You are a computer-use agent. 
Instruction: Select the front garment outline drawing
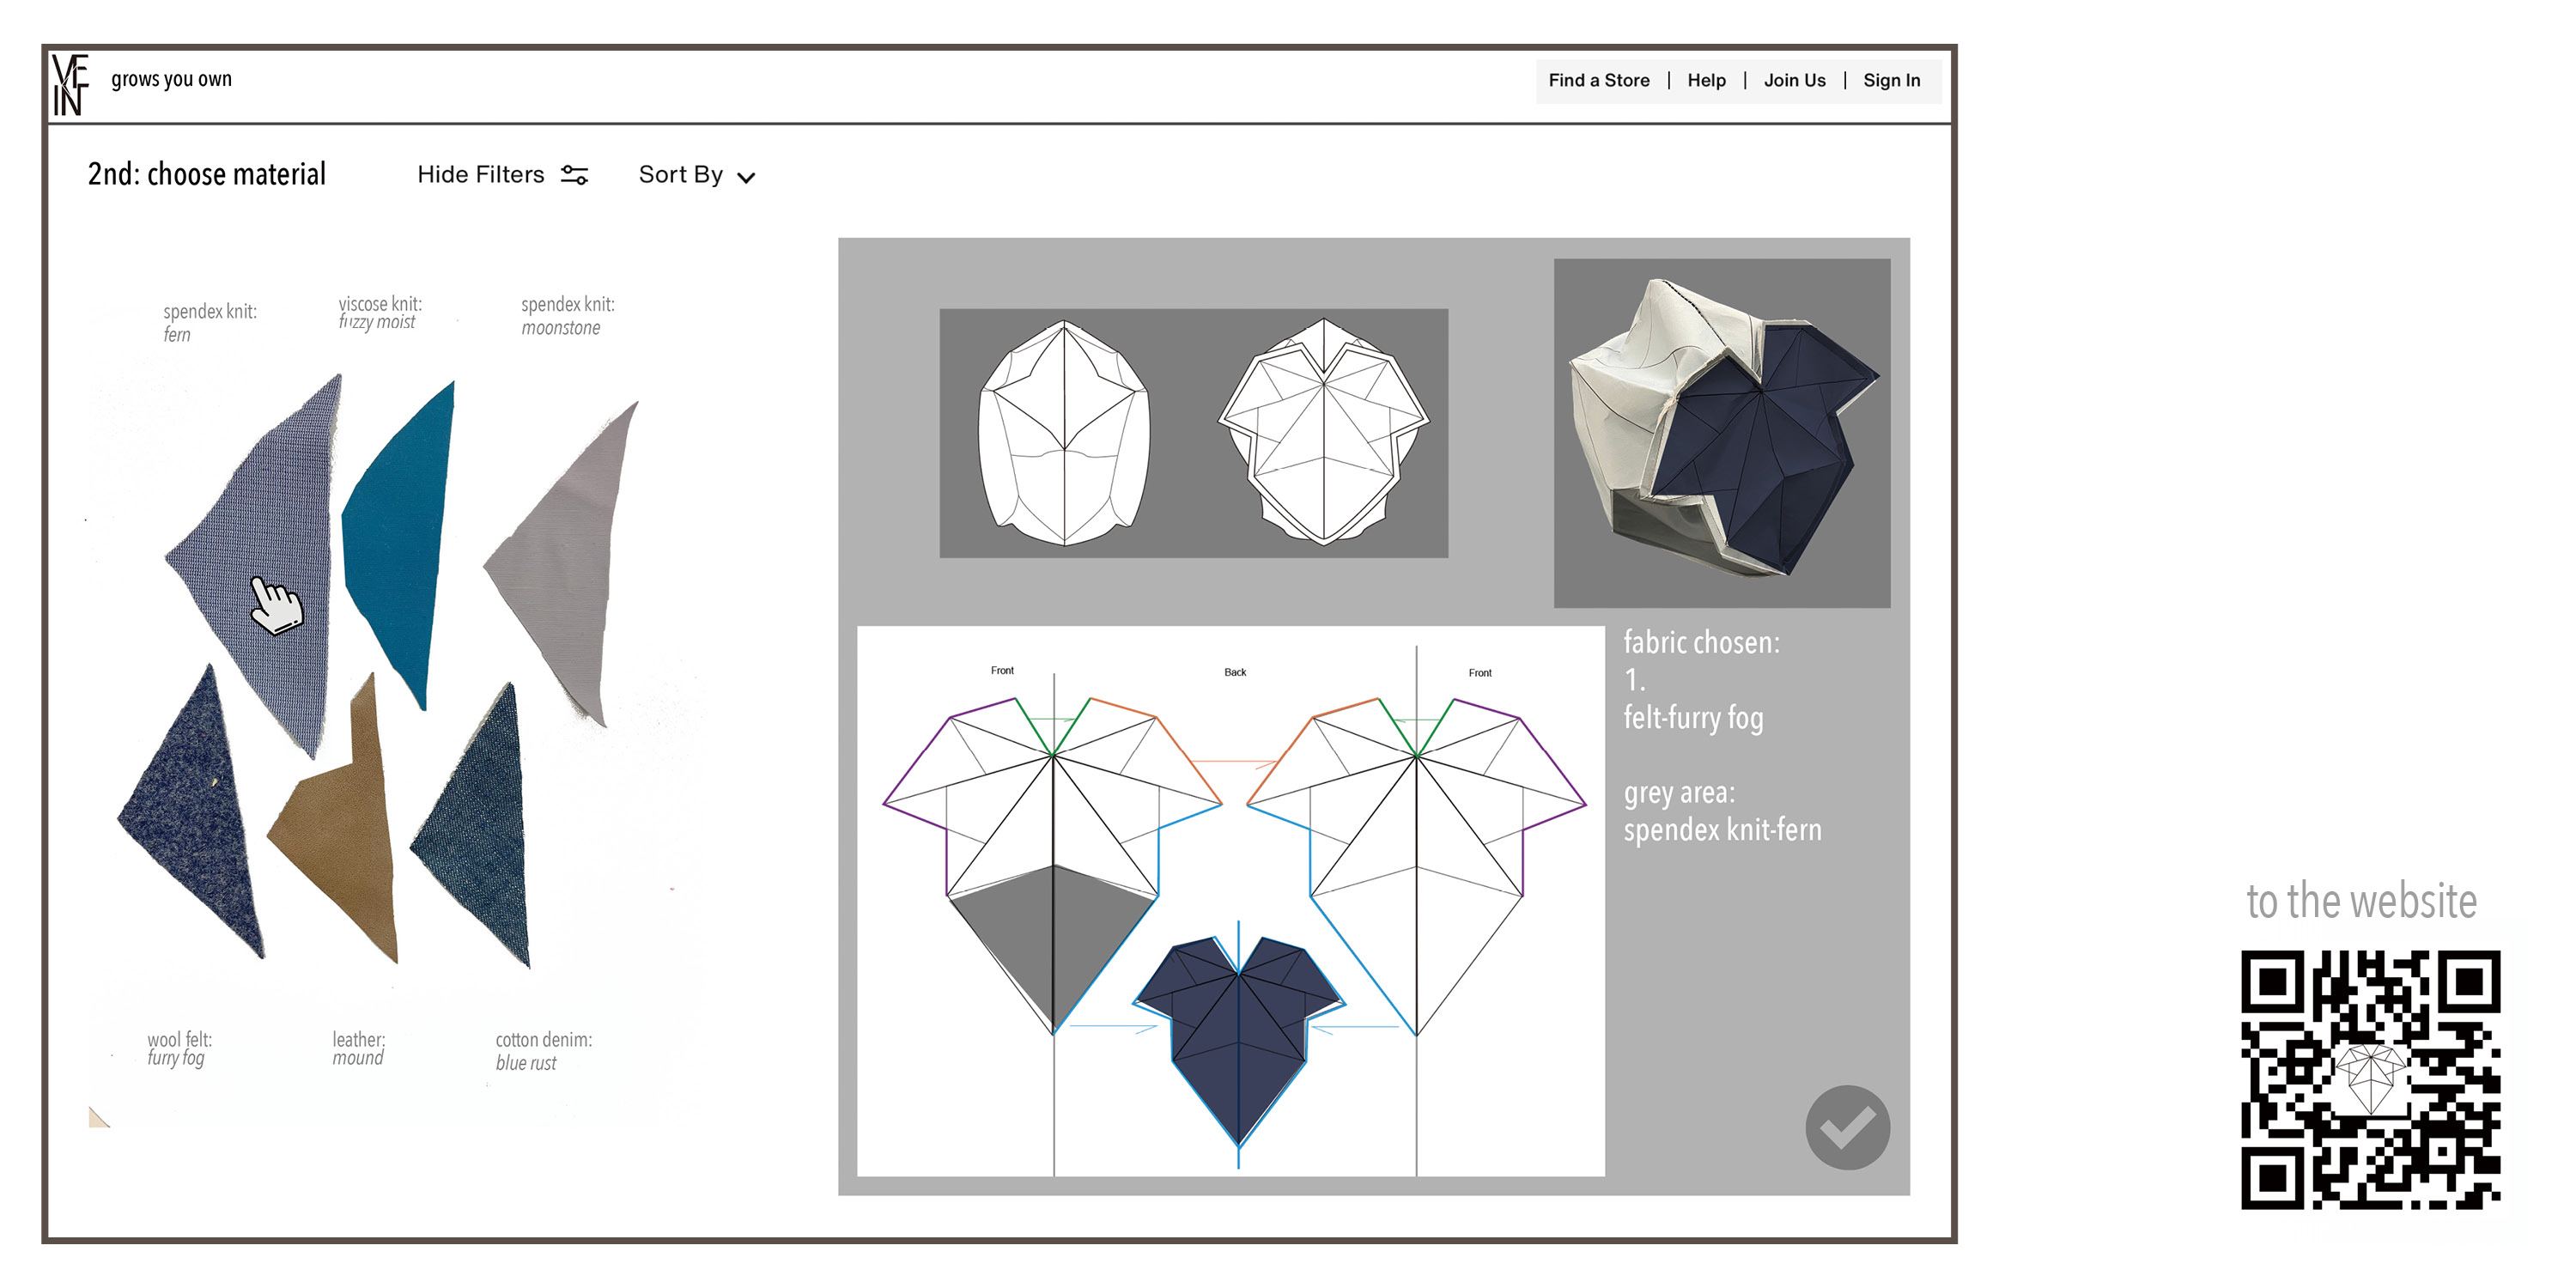click(x=1064, y=433)
